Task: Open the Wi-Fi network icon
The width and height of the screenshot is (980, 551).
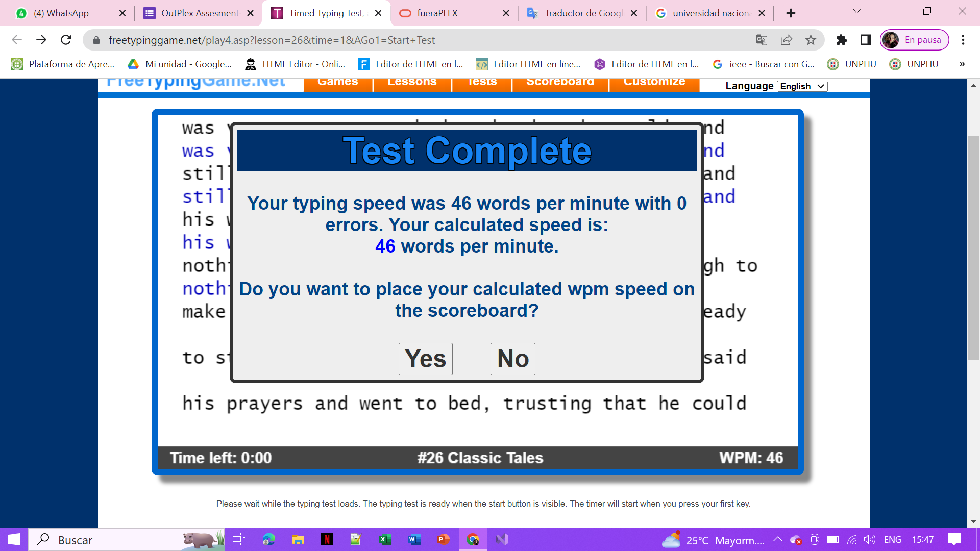Action: (x=852, y=539)
